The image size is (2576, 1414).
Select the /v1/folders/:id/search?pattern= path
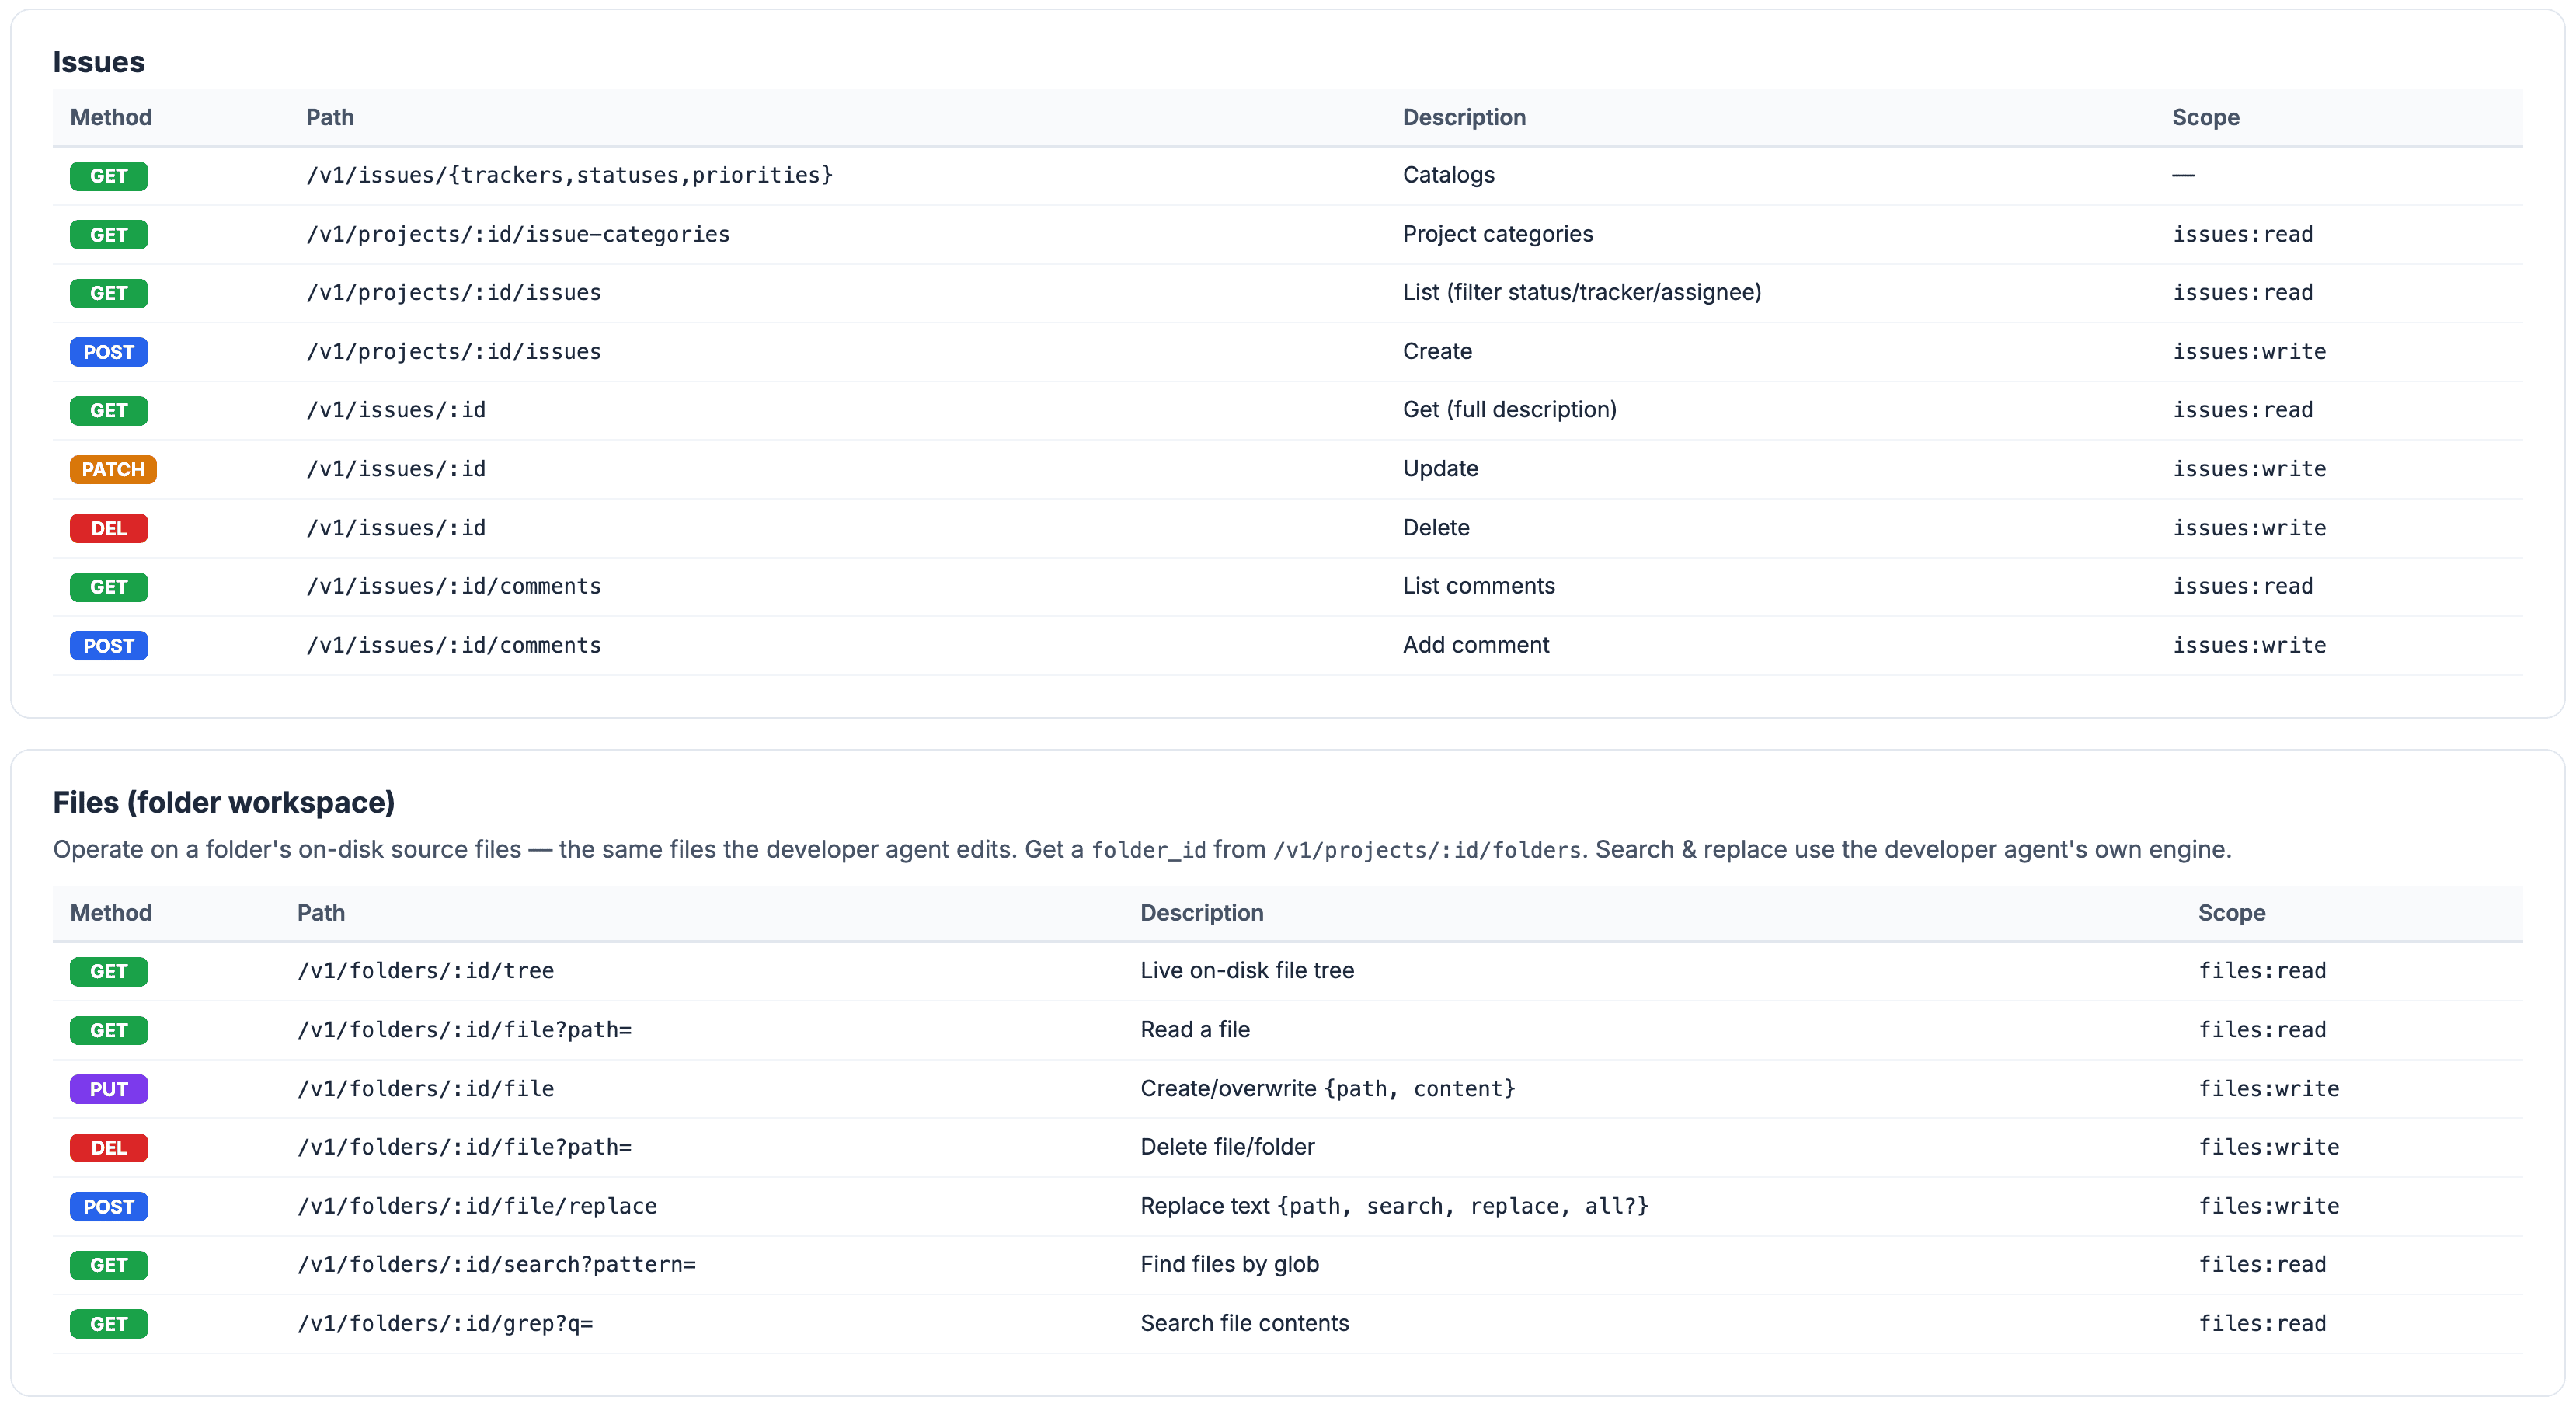coord(497,1264)
